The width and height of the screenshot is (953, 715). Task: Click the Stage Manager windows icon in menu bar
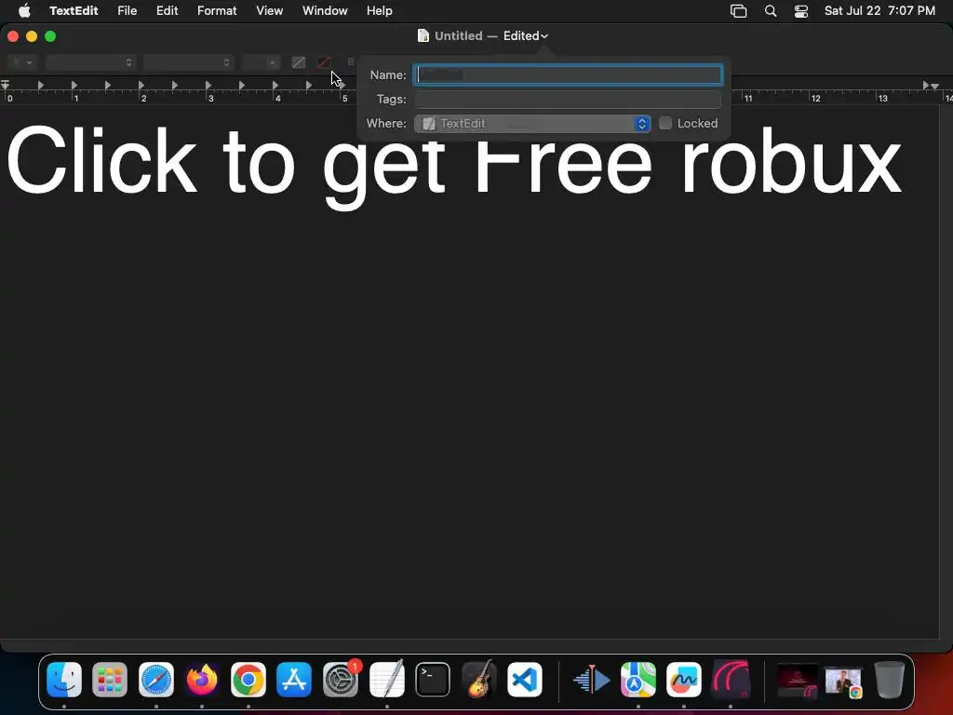click(x=738, y=11)
